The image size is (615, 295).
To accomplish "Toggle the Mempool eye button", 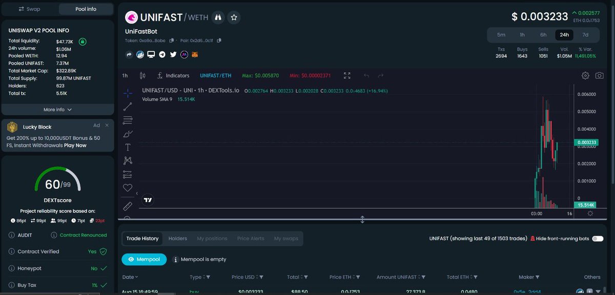I will tap(144, 259).
